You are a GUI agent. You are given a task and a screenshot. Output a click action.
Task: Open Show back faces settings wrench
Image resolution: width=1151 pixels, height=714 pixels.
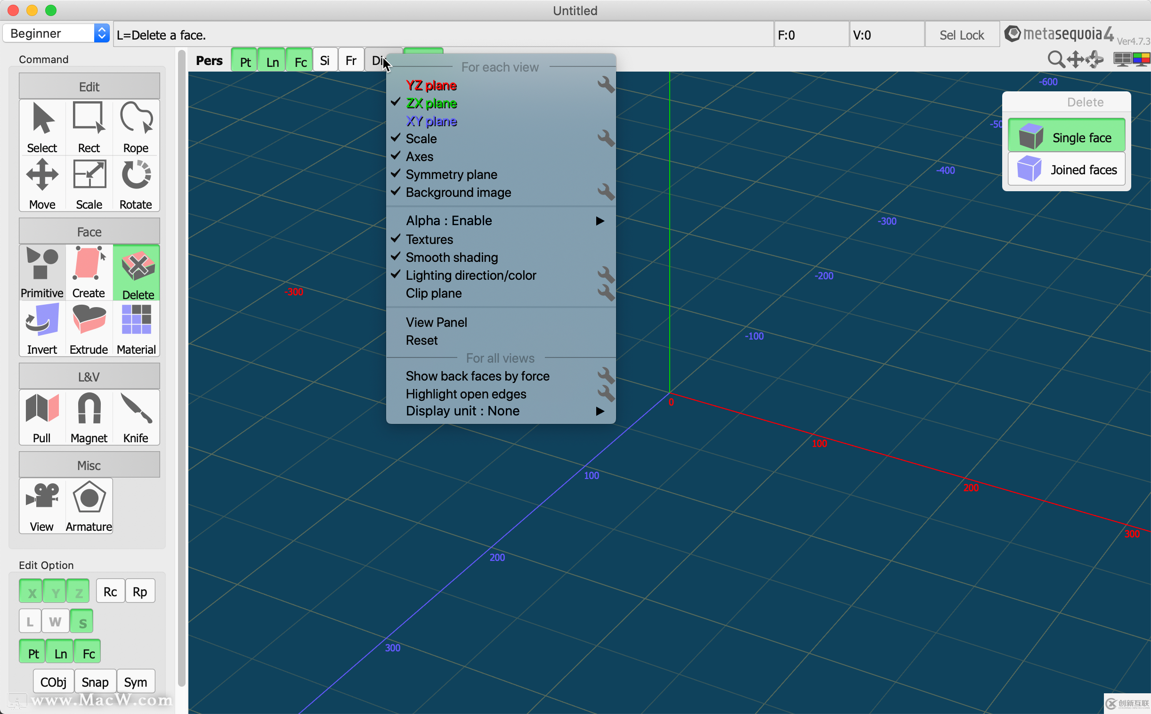coord(606,376)
